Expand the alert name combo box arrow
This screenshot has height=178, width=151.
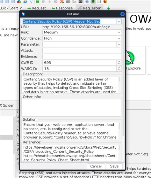(x=119, y=21)
